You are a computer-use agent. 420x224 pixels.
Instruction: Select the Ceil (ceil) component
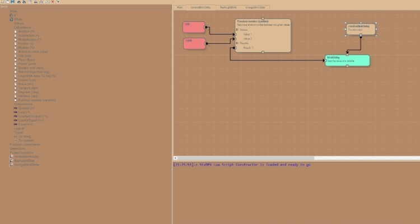click(x=25, y=55)
